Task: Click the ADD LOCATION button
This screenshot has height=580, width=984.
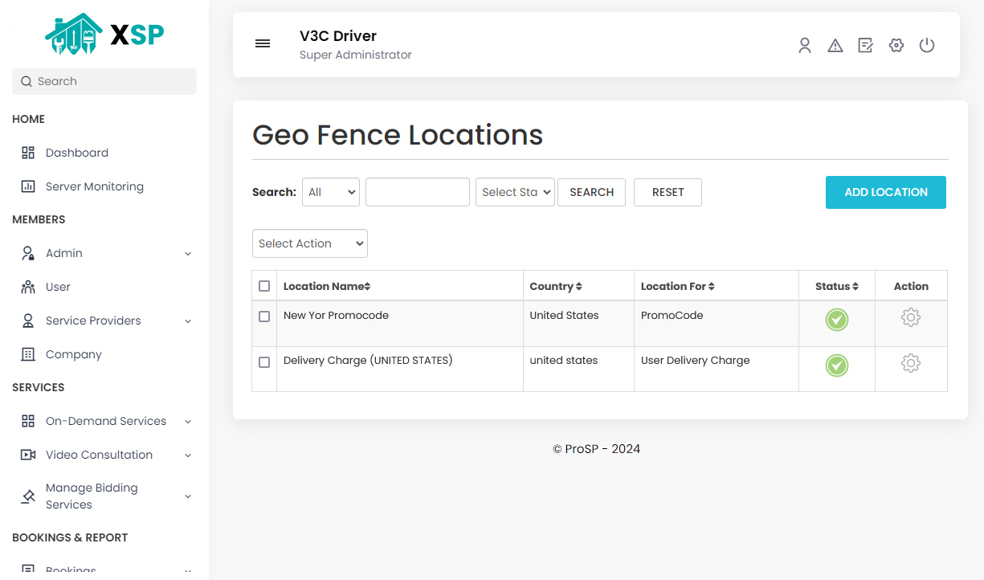Action: point(885,192)
